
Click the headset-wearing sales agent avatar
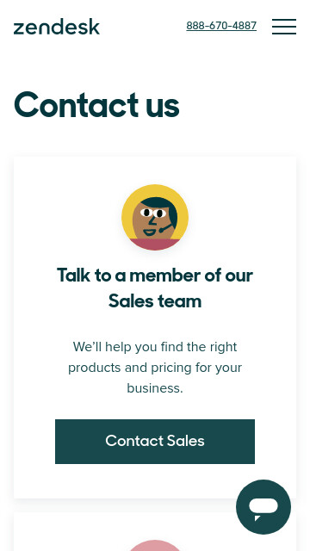tap(155, 217)
